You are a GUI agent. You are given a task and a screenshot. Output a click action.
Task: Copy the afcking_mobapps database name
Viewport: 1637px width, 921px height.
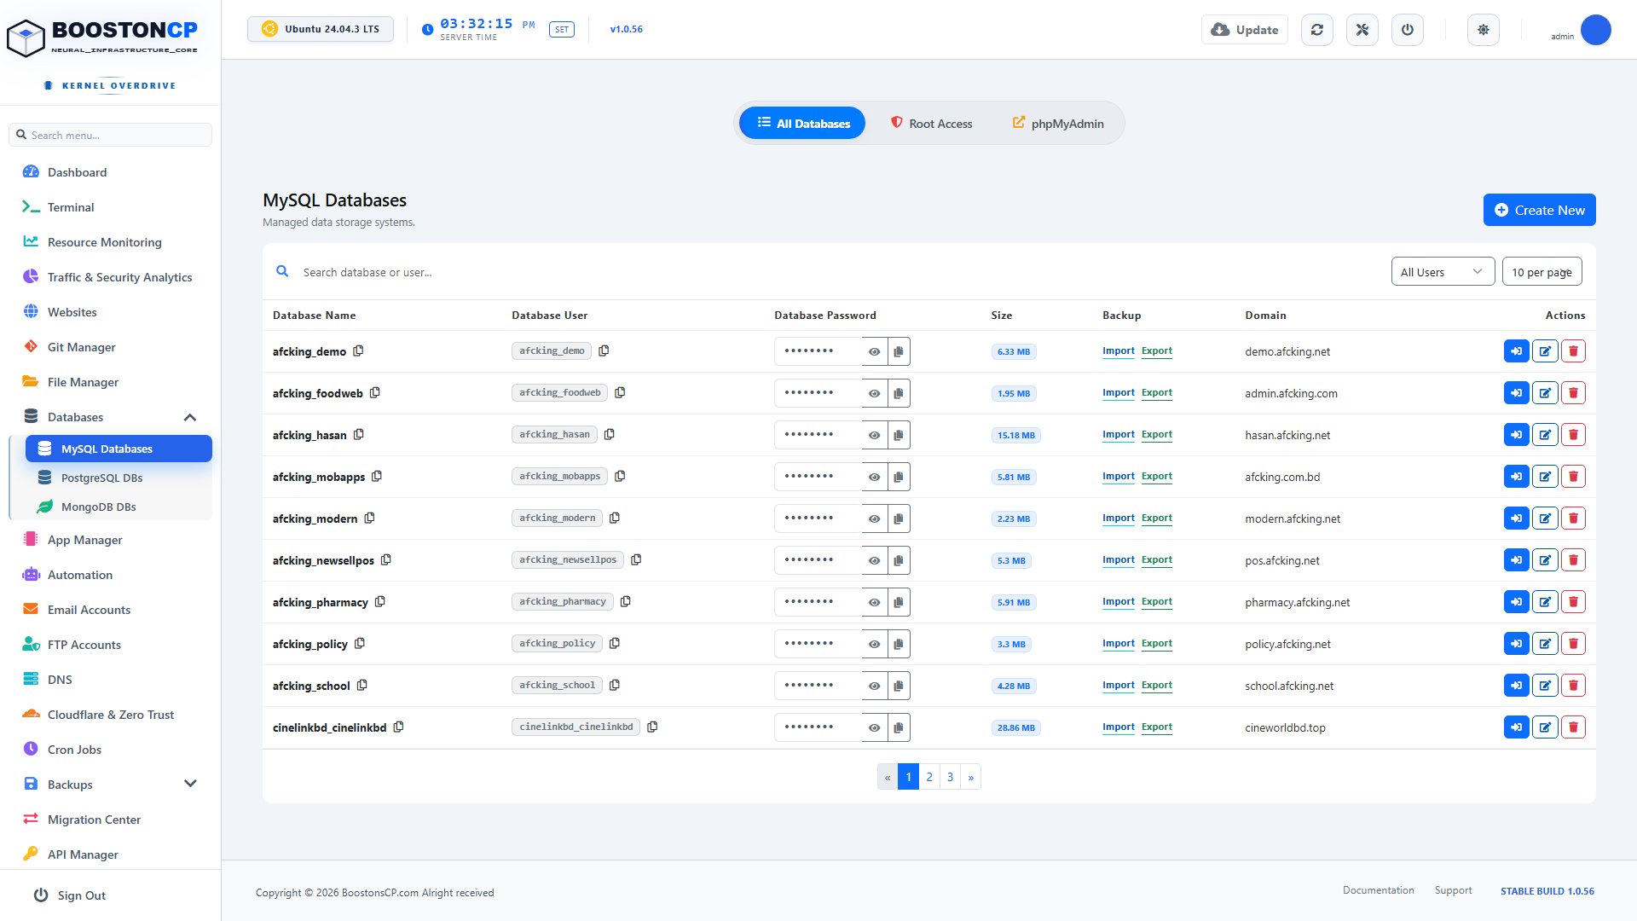(377, 476)
